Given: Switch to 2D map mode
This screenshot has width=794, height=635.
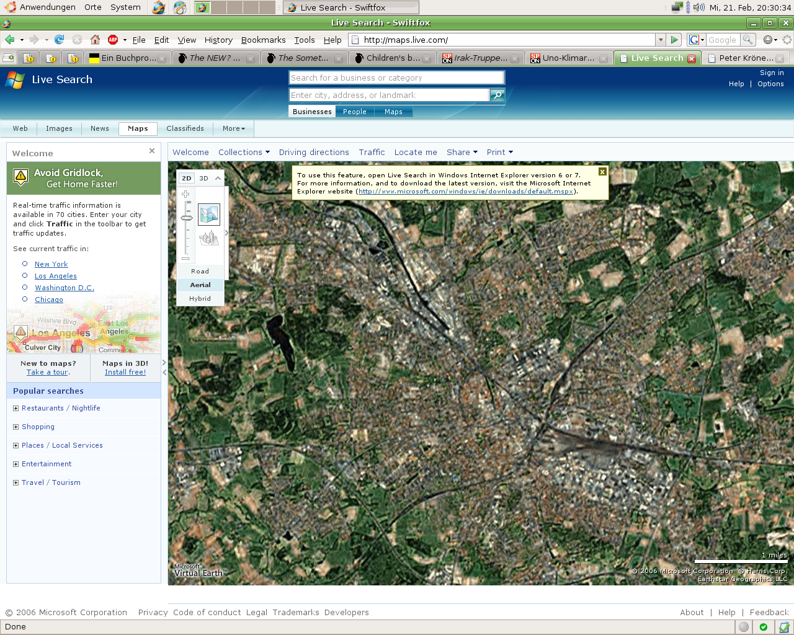Looking at the screenshot, I should pos(187,178).
